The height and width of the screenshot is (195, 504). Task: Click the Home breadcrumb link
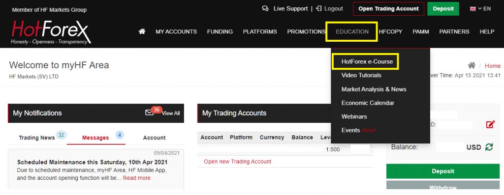pyautogui.click(x=493, y=66)
